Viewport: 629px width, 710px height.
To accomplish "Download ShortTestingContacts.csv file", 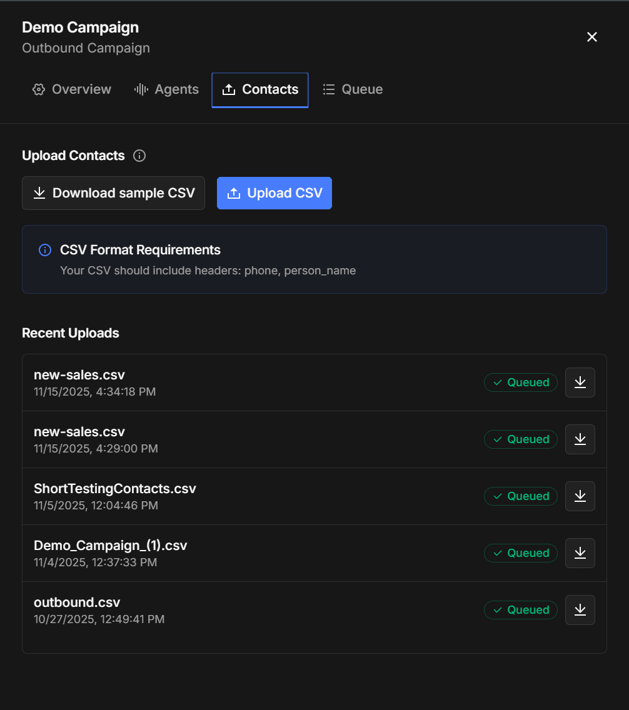I will click(580, 496).
